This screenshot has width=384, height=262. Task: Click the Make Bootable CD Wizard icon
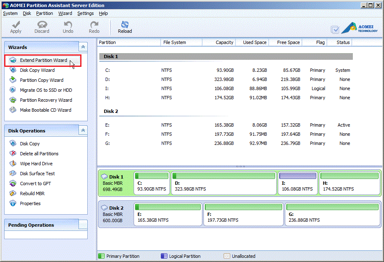tap(13, 110)
